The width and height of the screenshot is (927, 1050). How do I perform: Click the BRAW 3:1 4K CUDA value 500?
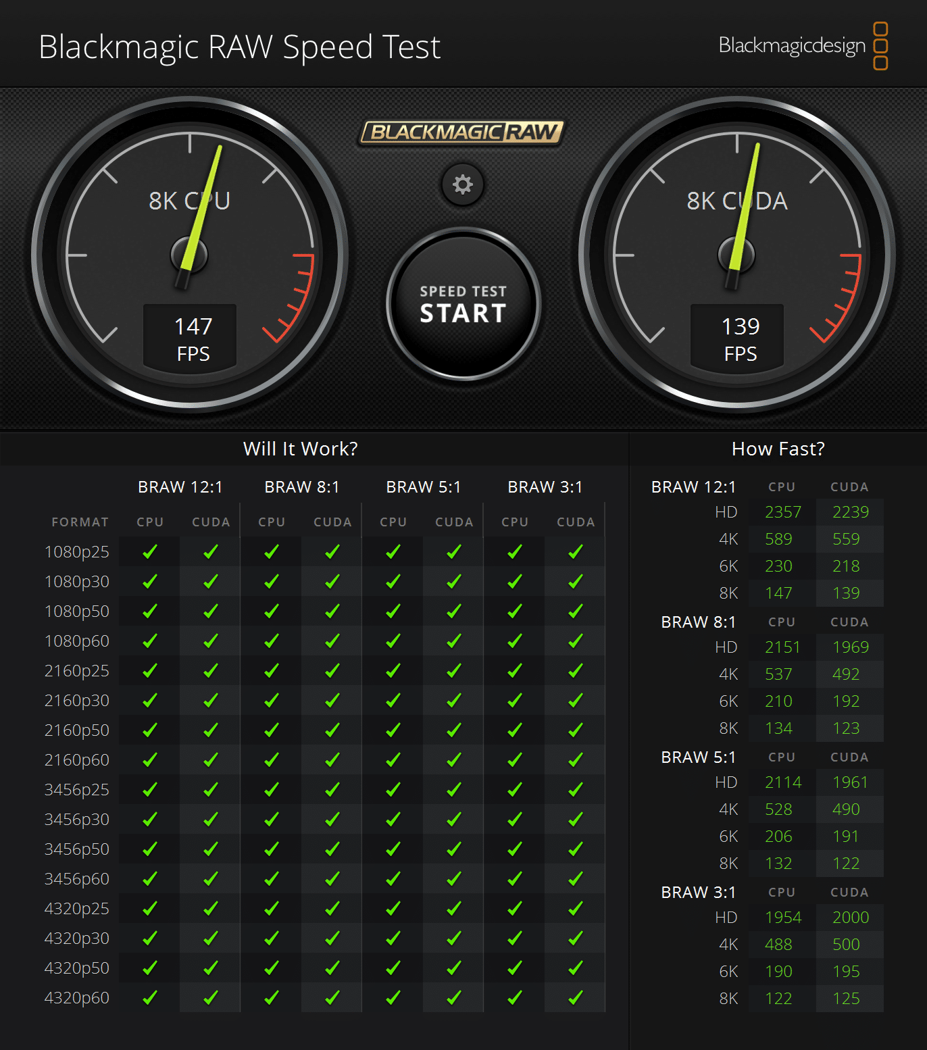pos(846,945)
